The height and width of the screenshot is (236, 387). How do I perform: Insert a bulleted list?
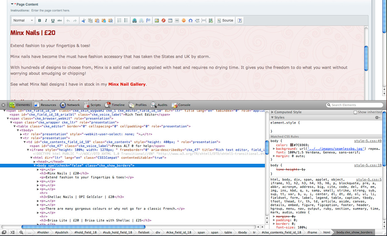pyautogui.click(x=126, y=20)
